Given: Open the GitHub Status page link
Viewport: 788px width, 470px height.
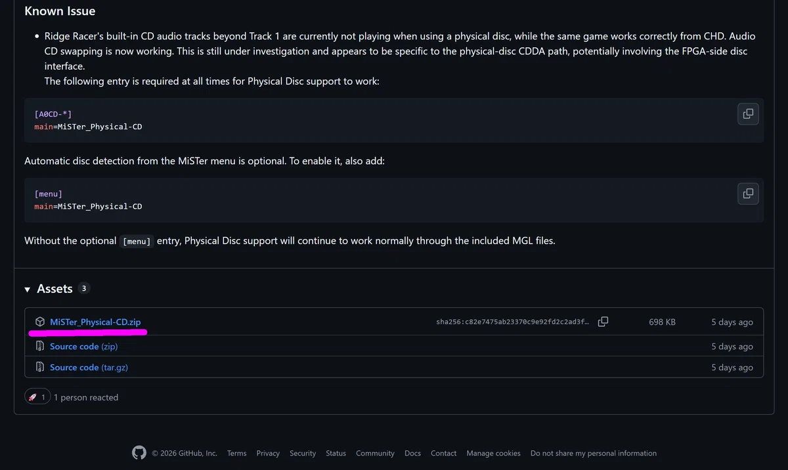Looking at the screenshot, I should coord(336,453).
